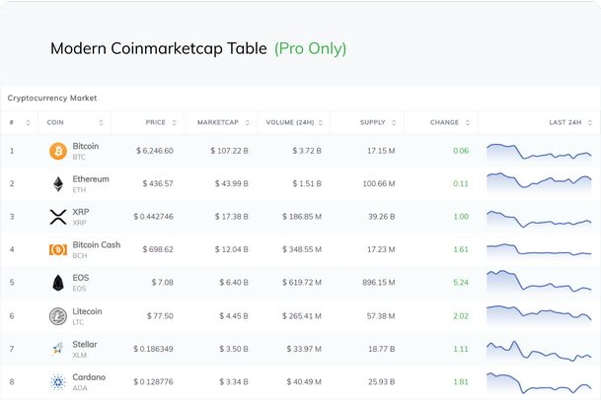
Task: Click the XRP logo icon
Action: [x=58, y=217]
